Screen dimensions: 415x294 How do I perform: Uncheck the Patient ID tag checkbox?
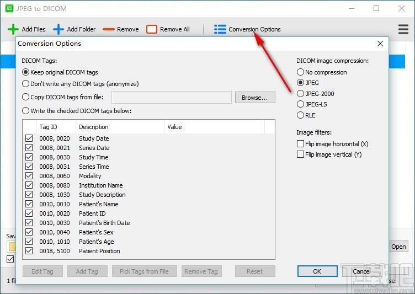point(29,213)
